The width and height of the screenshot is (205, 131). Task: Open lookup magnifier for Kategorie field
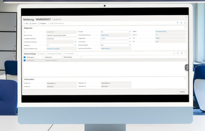(76, 45)
